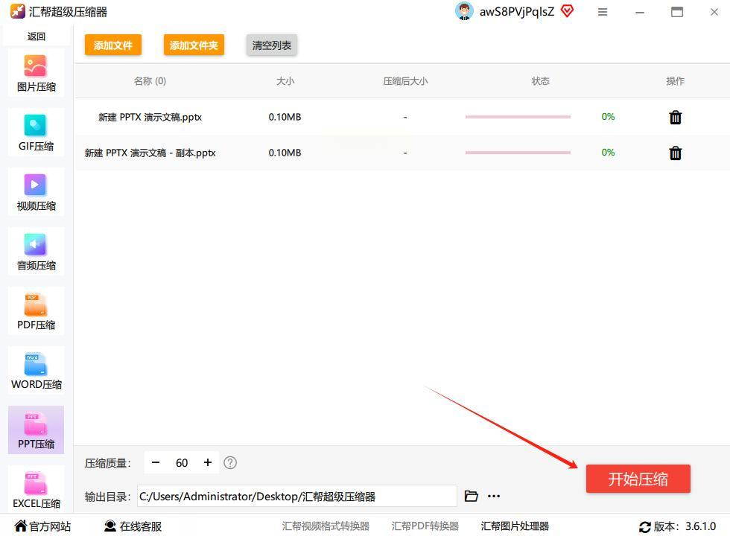Select the file 新建 PPTX 演示文稿.pptx
Viewport: 730px width, 536px height.
150,118
